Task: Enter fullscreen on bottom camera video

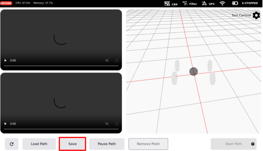Action: tap(117, 124)
